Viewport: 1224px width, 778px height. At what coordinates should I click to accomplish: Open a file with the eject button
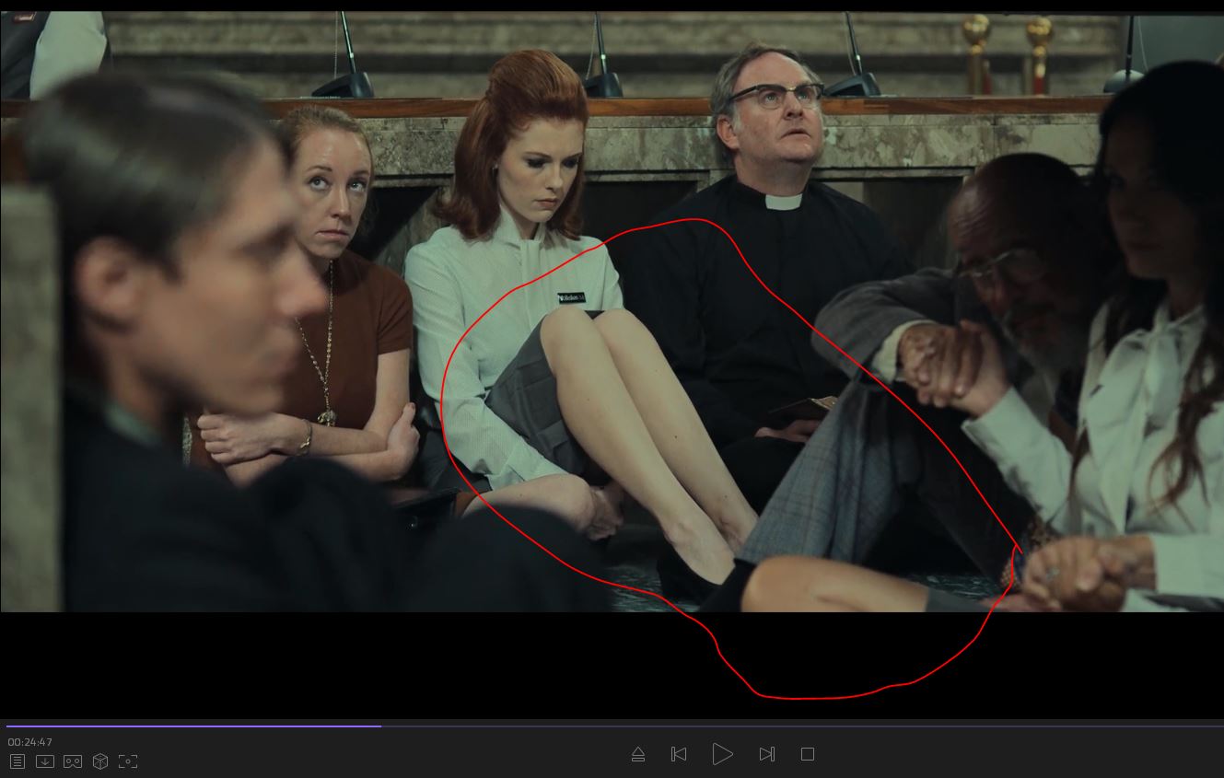638,755
